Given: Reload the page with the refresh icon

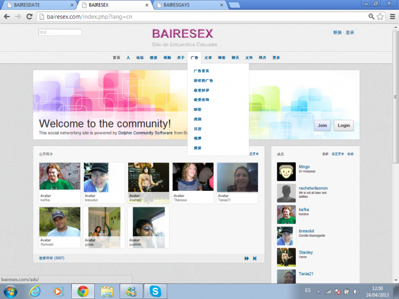Looking at the screenshot, I should pyautogui.click(x=29, y=17).
